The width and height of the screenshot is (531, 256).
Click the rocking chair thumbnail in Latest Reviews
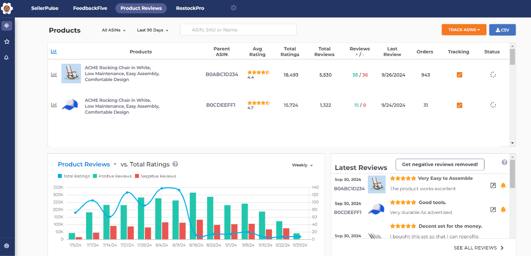(x=377, y=184)
